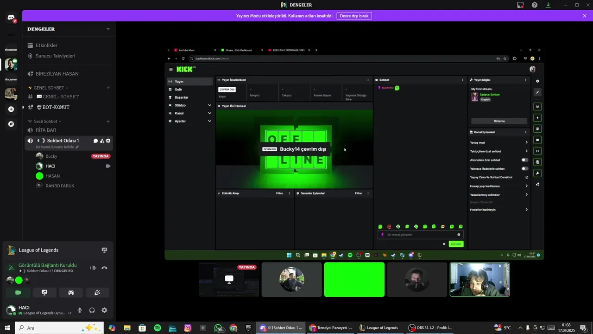Stream League of Legends screen-share icon

[x=104, y=250]
